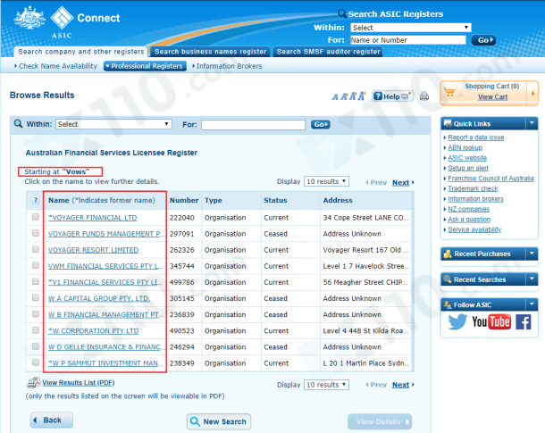Screen dimensions: 545x433
Task: Collapse the Quick Links panel arrow
Action: pyautogui.click(x=532, y=123)
